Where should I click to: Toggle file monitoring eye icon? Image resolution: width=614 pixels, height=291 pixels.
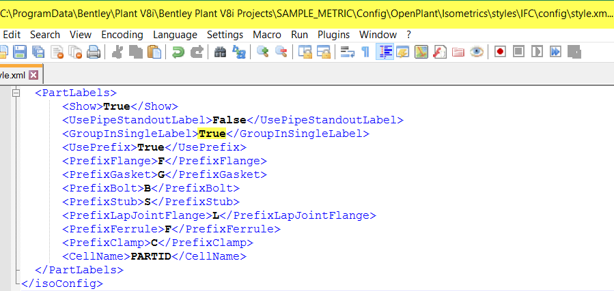[477, 52]
